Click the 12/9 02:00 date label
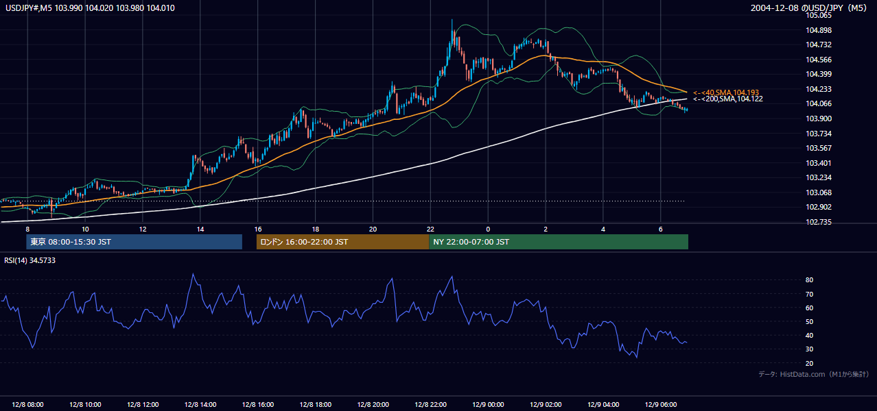877x411 pixels. point(546,404)
